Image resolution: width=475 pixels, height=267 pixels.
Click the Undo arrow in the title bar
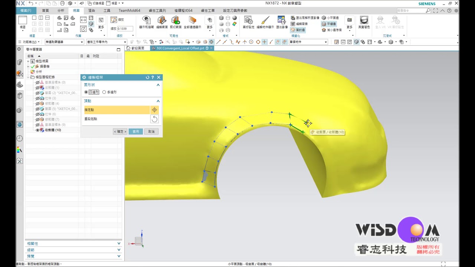pyautogui.click(x=30, y=3)
